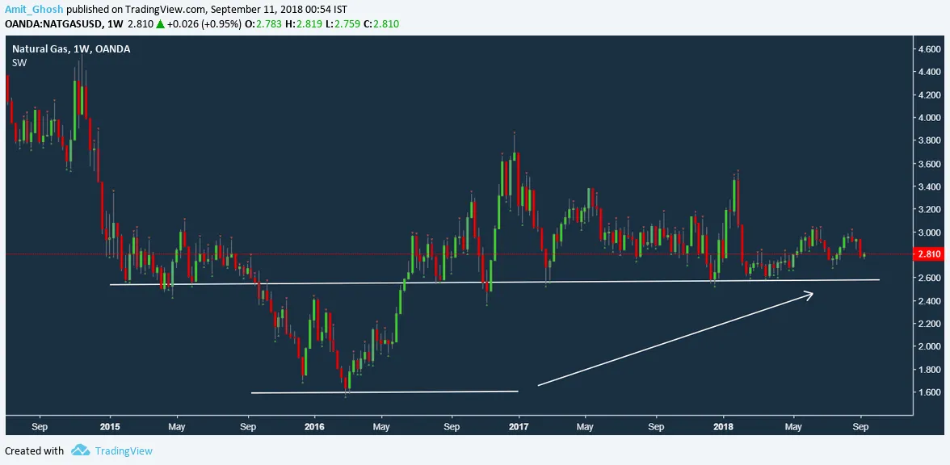Click the 3.400 price axis label
This screenshot has width=950, height=465.
[928, 186]
